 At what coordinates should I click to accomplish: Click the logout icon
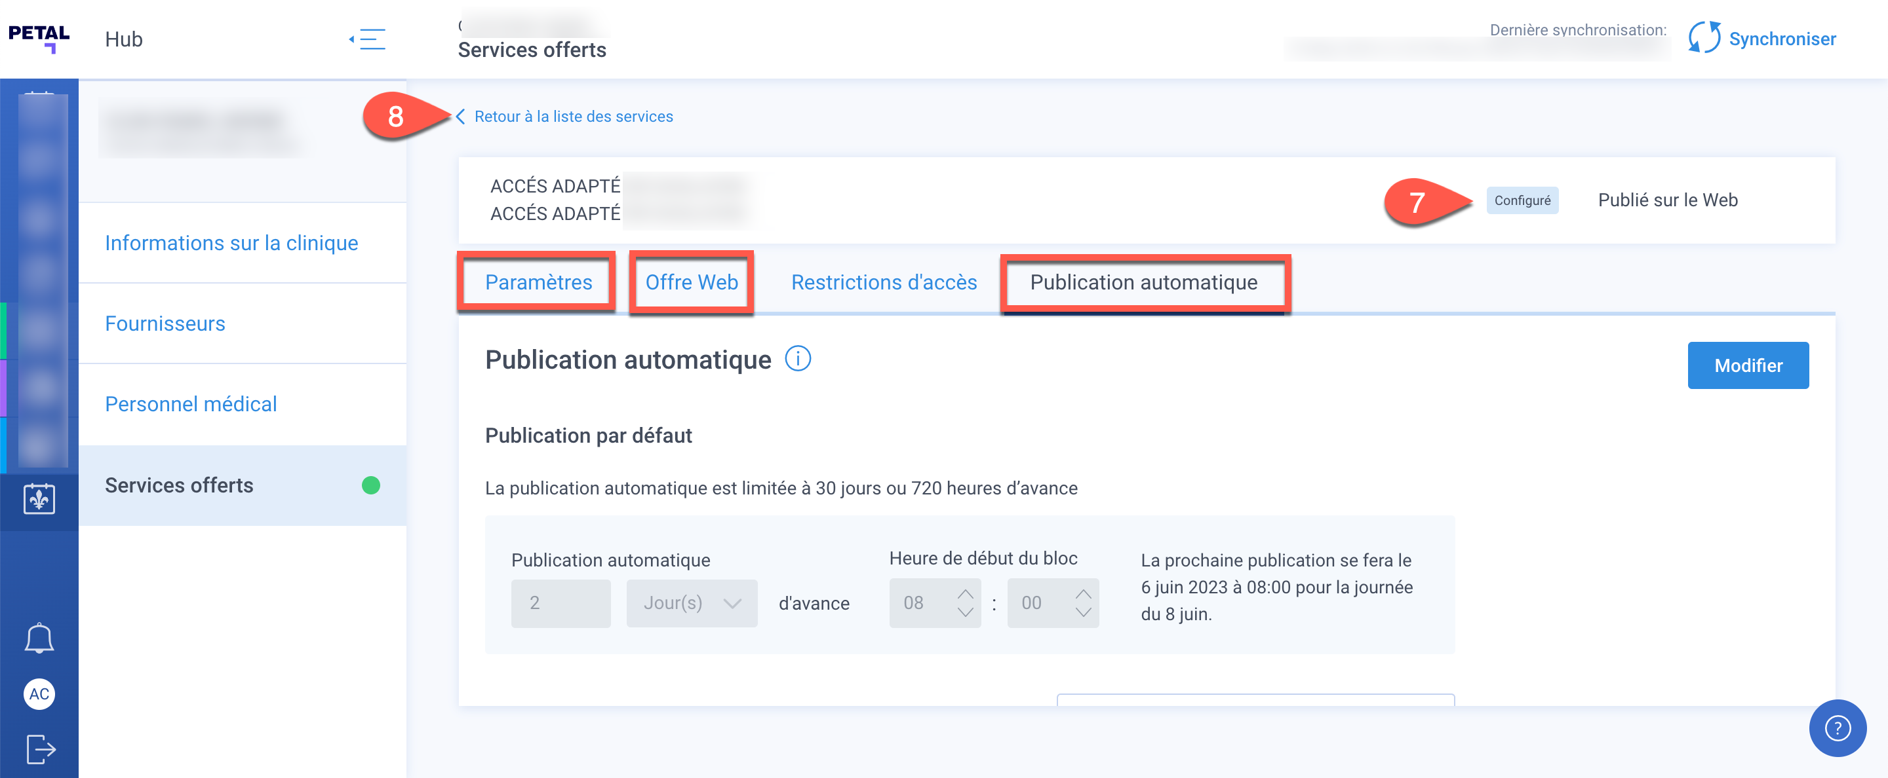click(40, 749)
